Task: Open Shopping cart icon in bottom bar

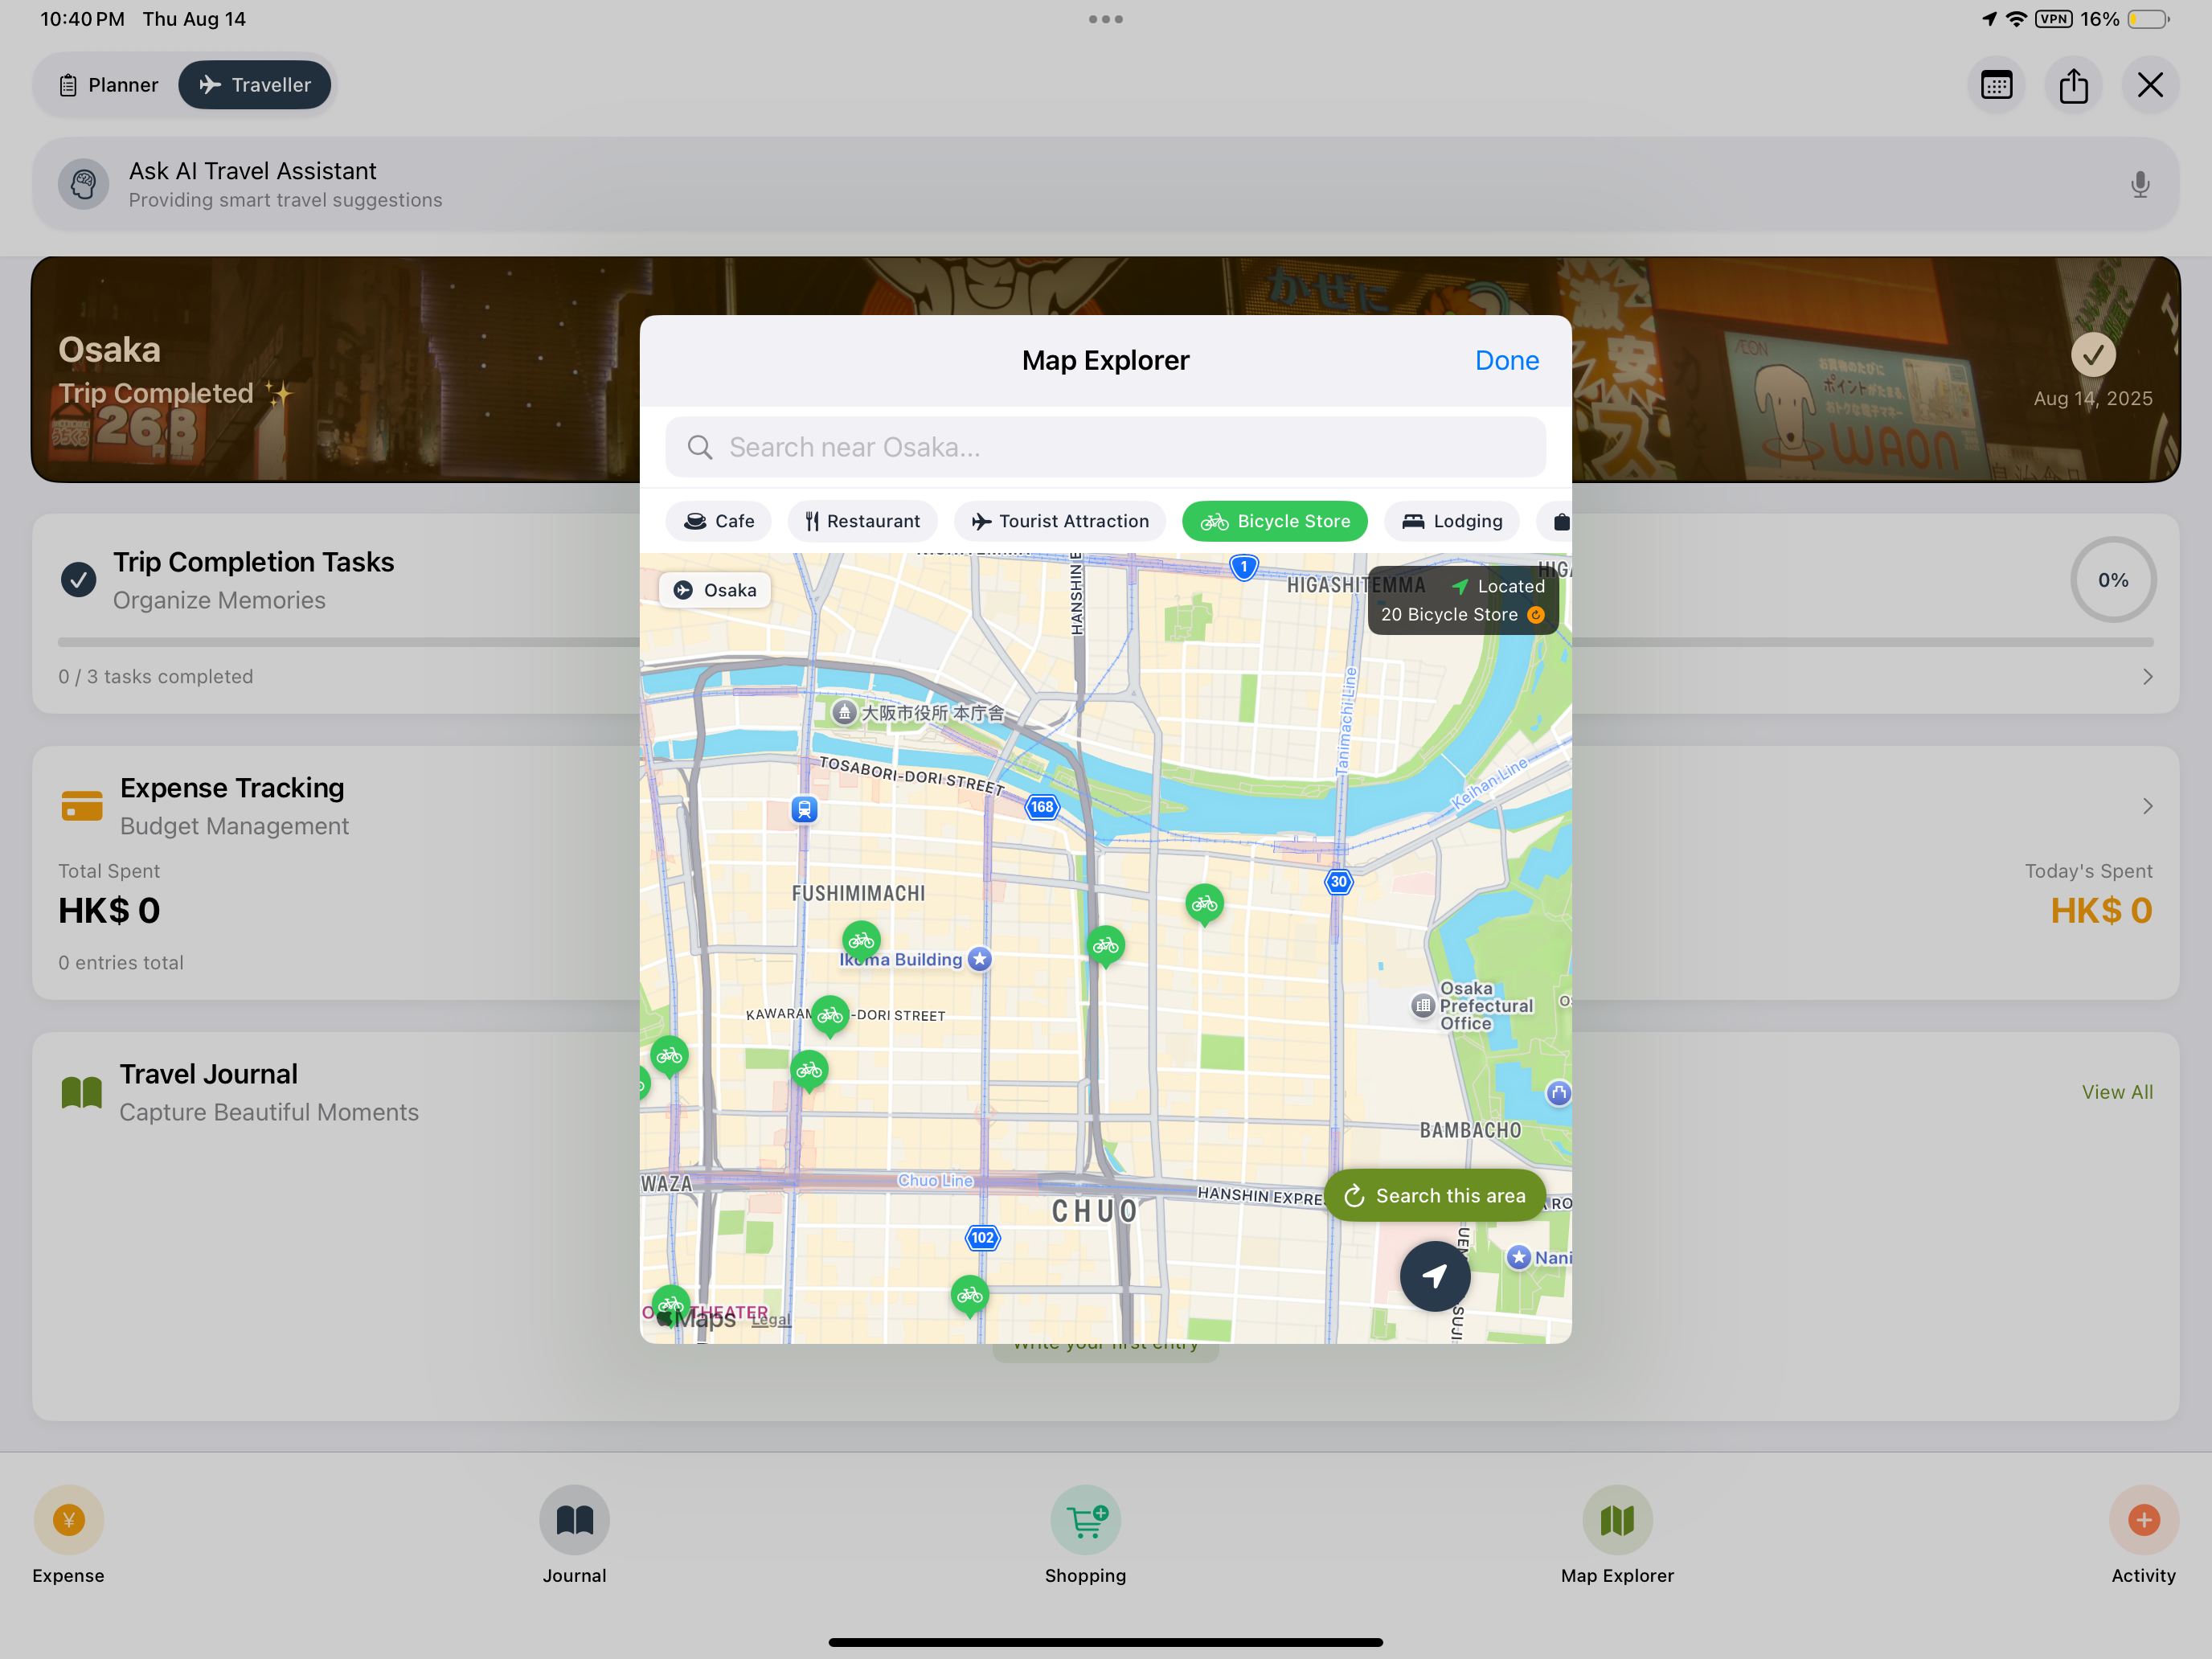Action: [1085, 1519]
